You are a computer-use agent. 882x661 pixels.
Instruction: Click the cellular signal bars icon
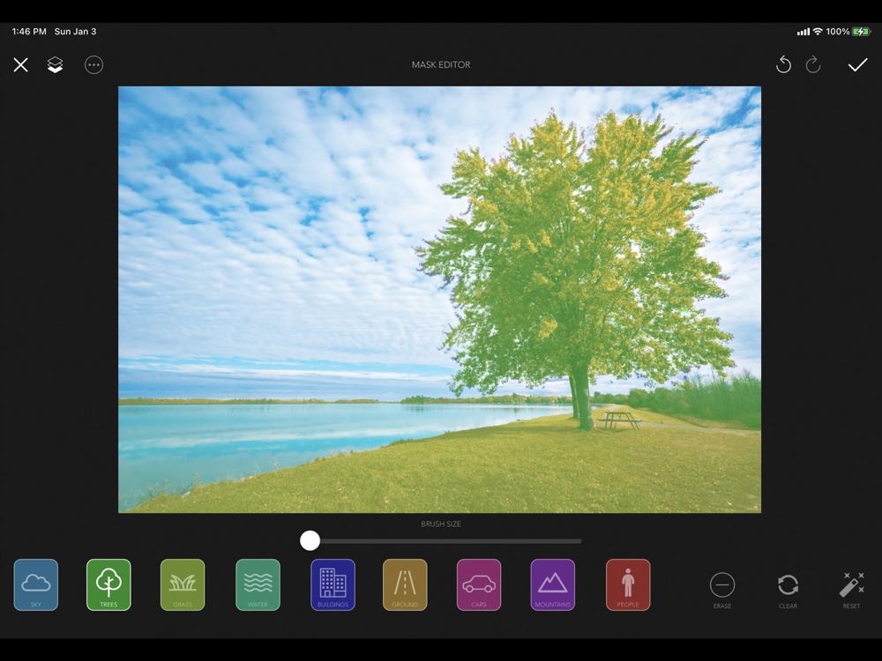point(804,32)
